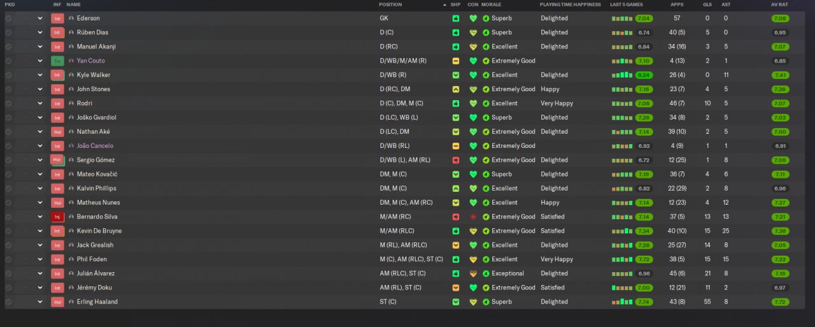Click Phil Foden's morale arrow icon
Viewport: 815px width, 327px height.
coord(486,259)
